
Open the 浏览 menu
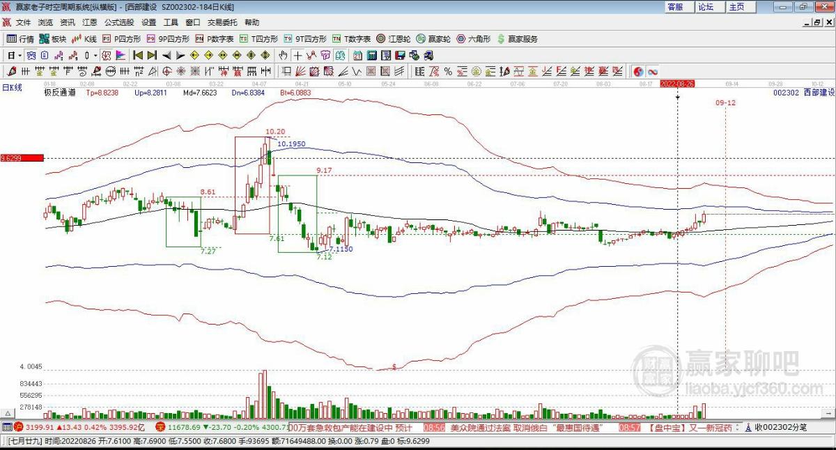point(45,22)
